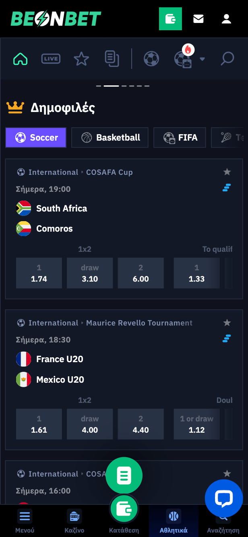Open the search magnifier icon

pos(227,59)
